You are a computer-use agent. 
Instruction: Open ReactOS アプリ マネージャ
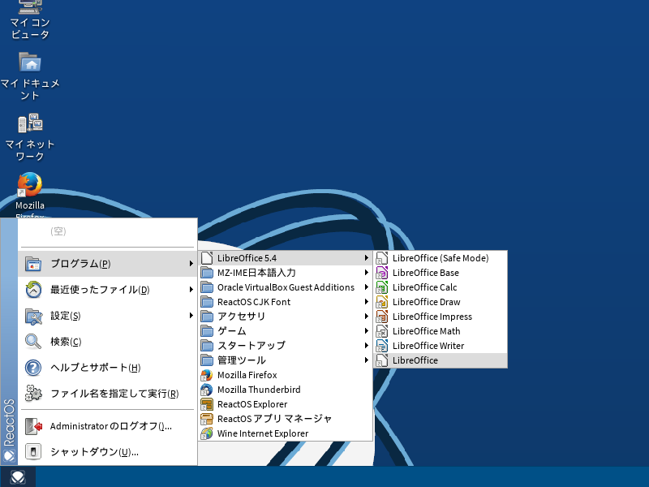click(274, 419)
